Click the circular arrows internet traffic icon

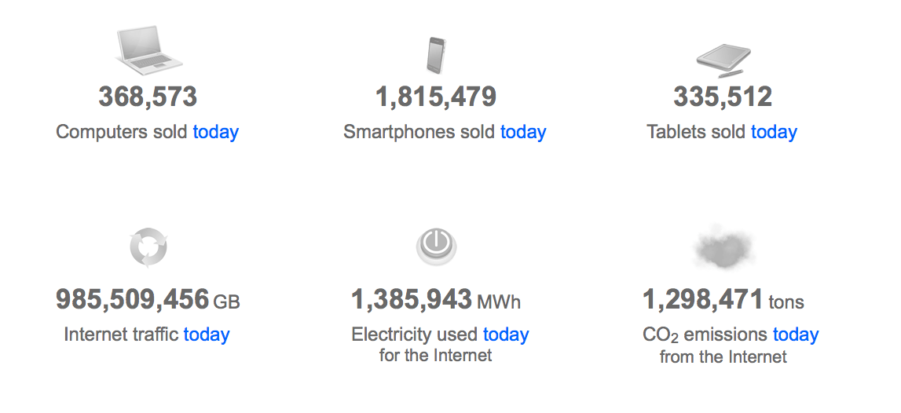coord(148,249)
